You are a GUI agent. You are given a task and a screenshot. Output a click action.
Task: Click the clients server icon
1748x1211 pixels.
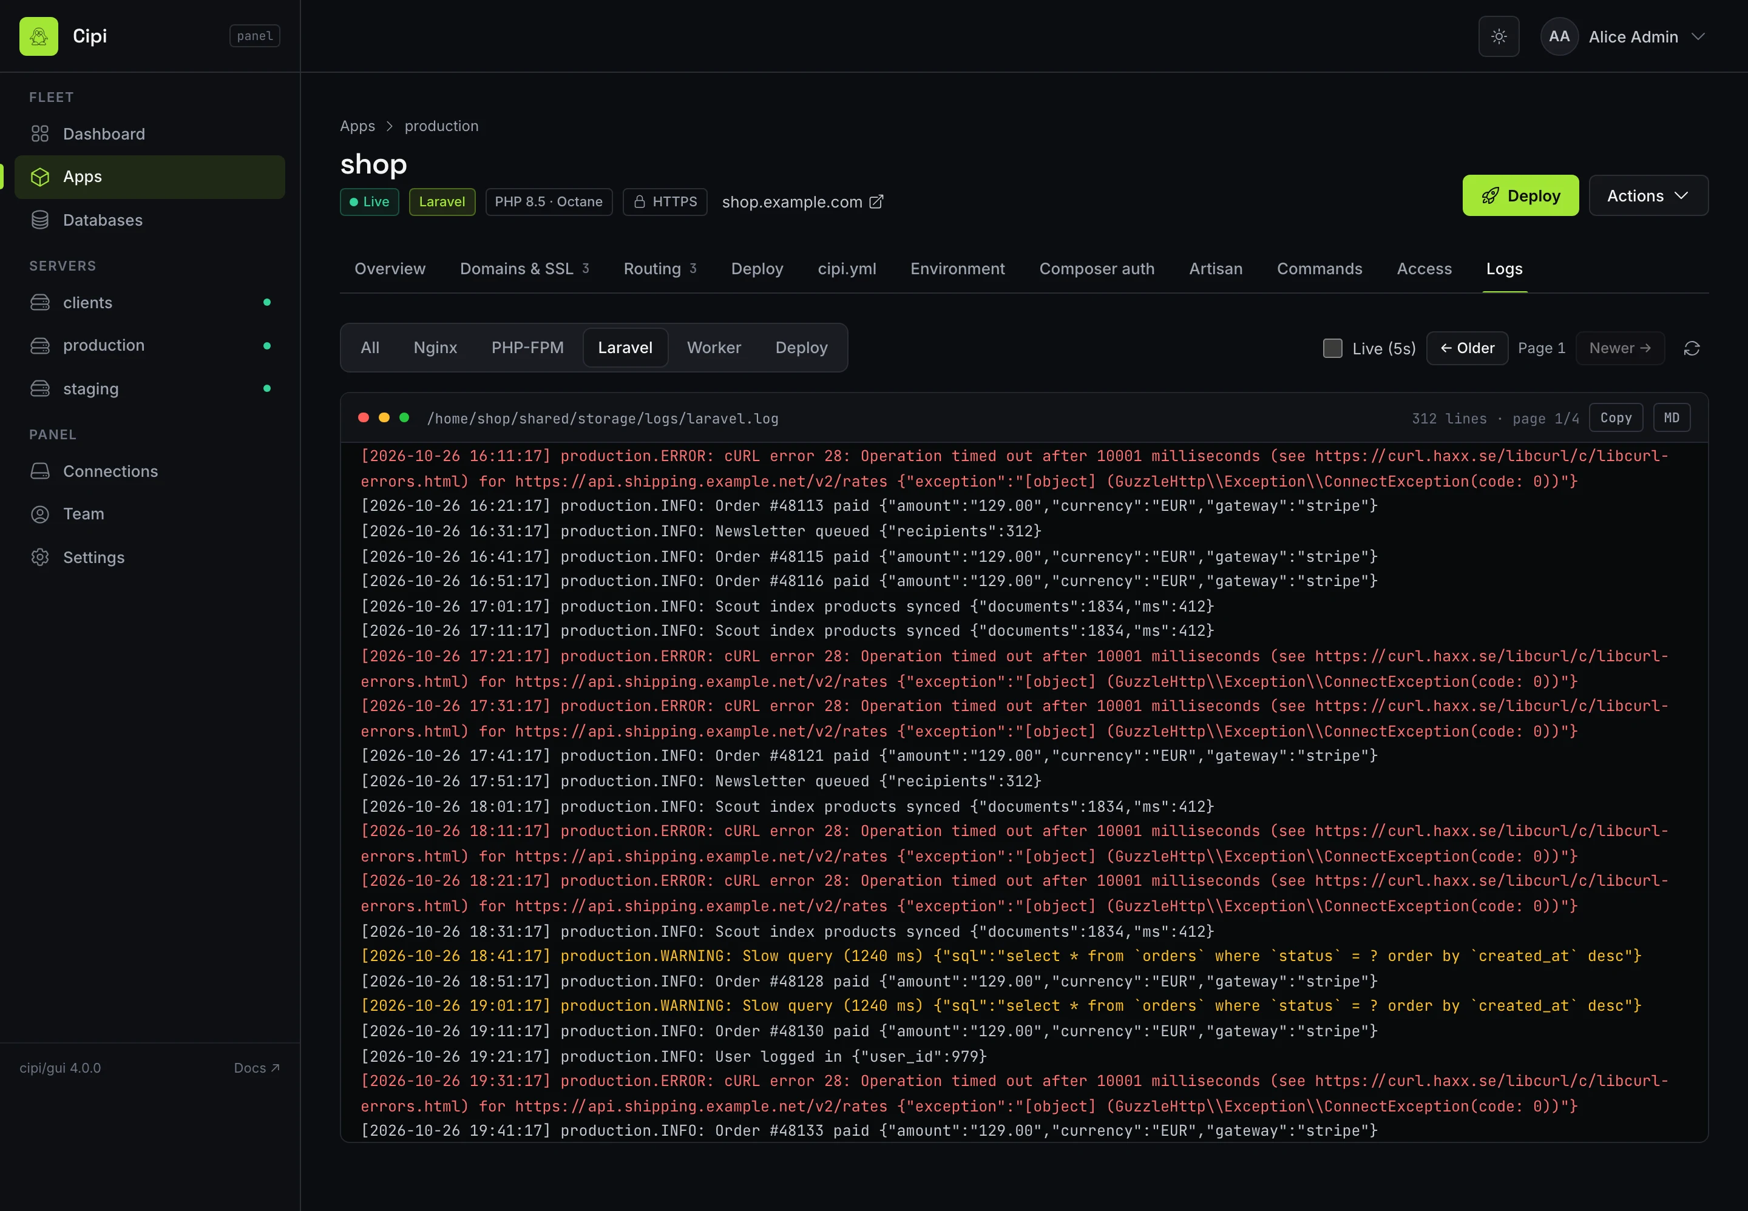pyautogui.click(x=40, y=303)
